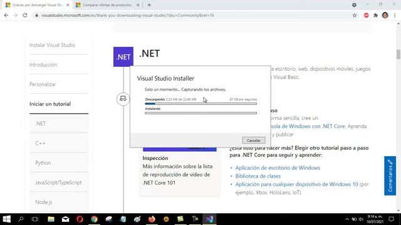
Task: Reload the page with the refresh icon
Action: point(25,15)
